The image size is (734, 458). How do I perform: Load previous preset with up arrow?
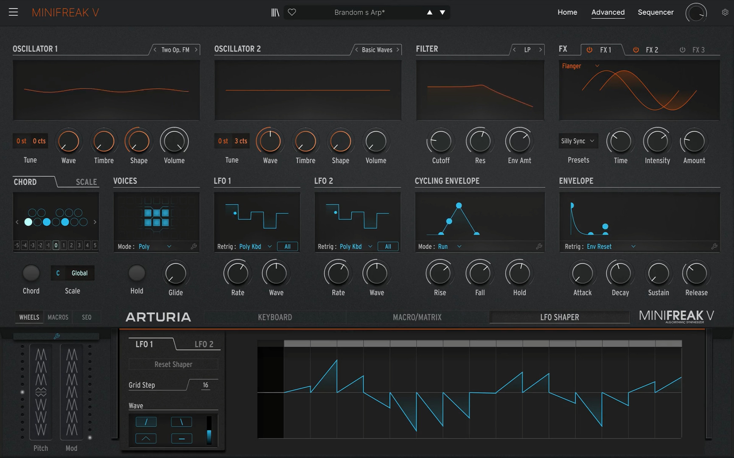pos(429,12)
